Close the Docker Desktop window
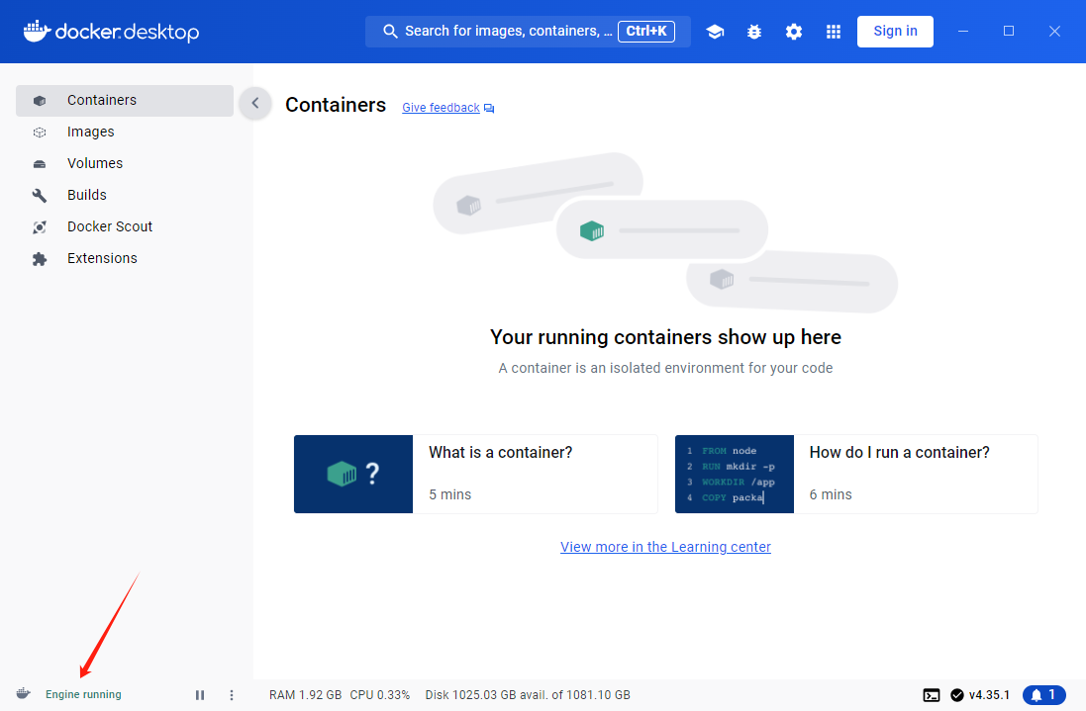The height and width of the screenshot is (711, 1086). point(1054,31)
